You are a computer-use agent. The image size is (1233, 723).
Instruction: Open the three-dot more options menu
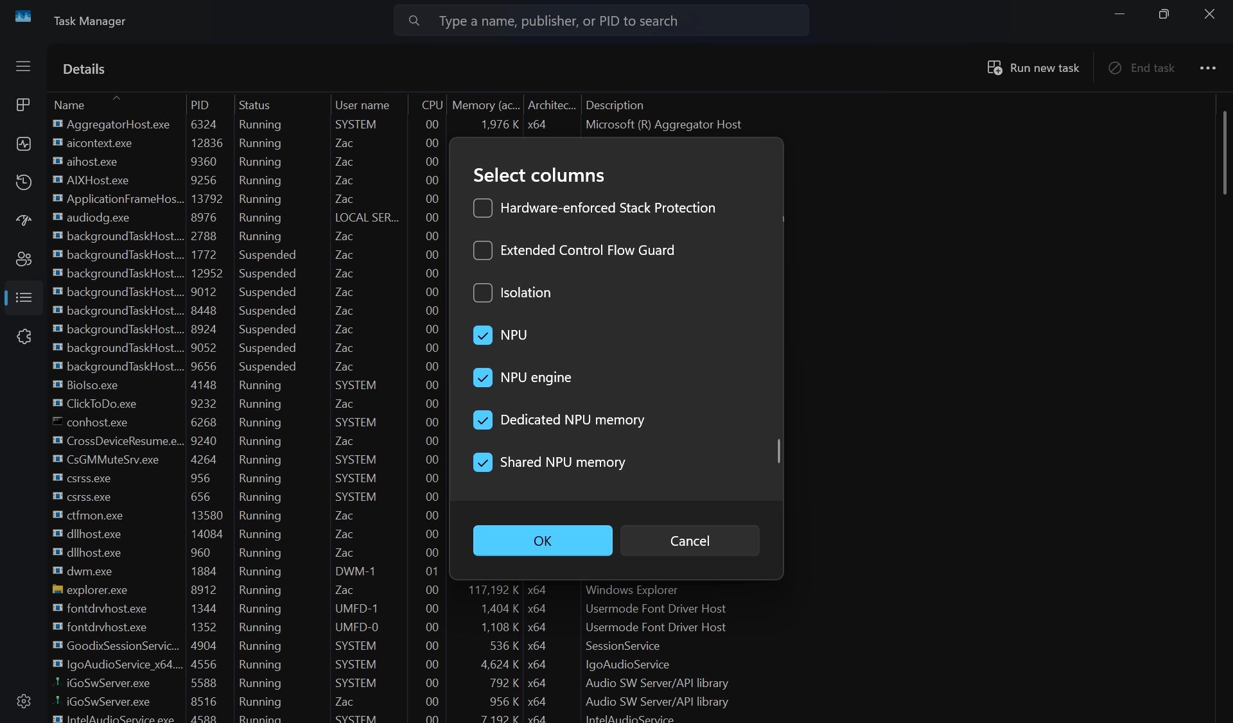pyautogui.click(x=1207, y=68)
